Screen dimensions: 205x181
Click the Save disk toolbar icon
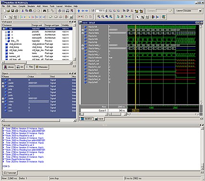click(x=12, y=11)
